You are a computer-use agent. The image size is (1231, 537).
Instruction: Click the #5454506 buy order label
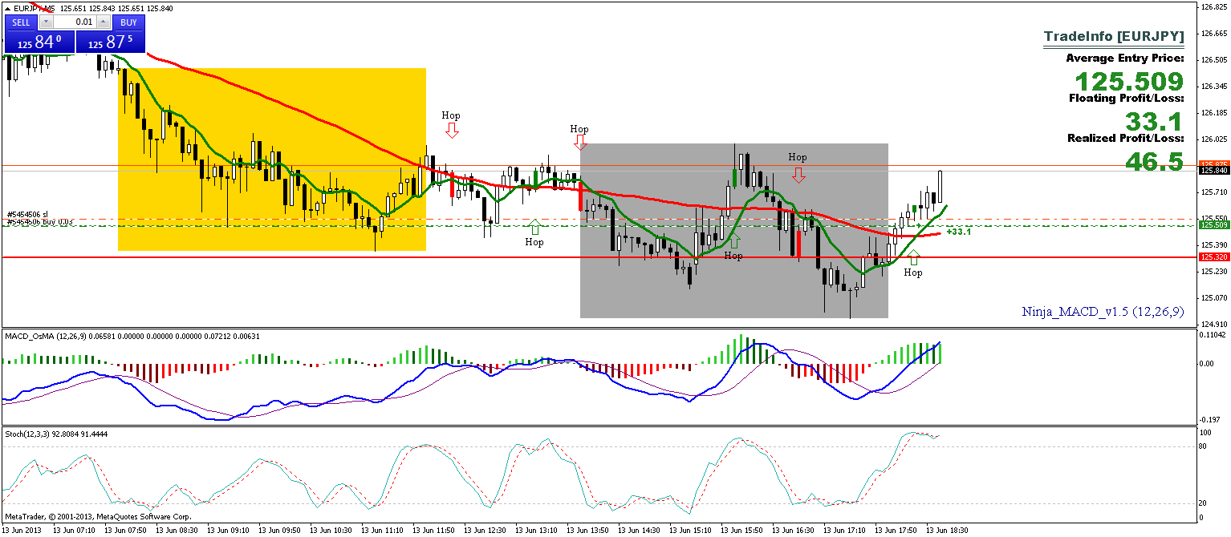(x=40, y=221)
